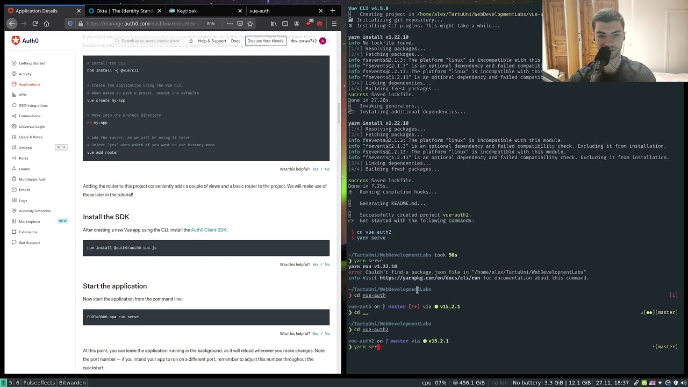The height and width of the screenshot is (387, 688).
Task: Click the Firefox address bar URL
Action: [142, 24]
